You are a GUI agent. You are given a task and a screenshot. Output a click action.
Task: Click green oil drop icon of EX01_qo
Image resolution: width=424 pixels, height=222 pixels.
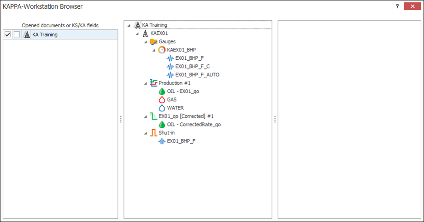[162, 91]
